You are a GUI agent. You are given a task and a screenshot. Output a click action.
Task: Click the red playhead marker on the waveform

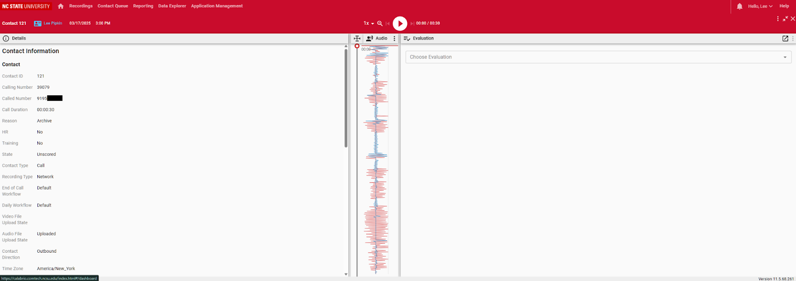click(x=357, y=46)
